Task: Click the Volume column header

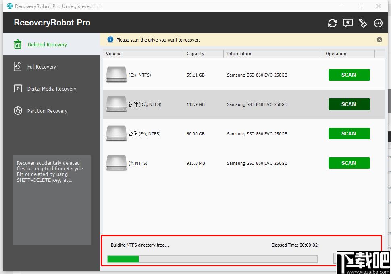Action: (x=143, y=54)
